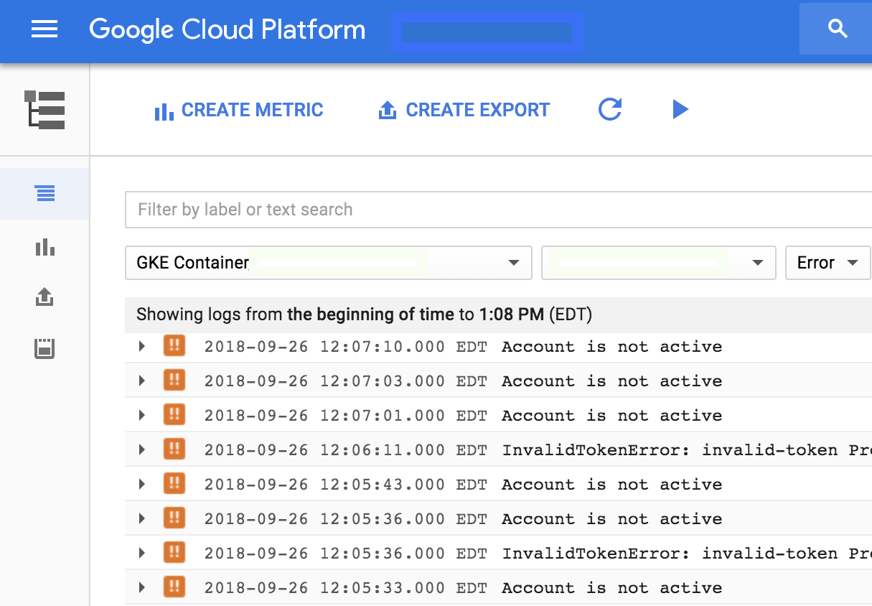Click error severity icon on 12:07:10 row
The height and width of the screenshot is (606, 872).
click(x=174, y=346)
